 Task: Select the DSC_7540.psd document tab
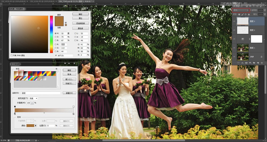(76, 1)
